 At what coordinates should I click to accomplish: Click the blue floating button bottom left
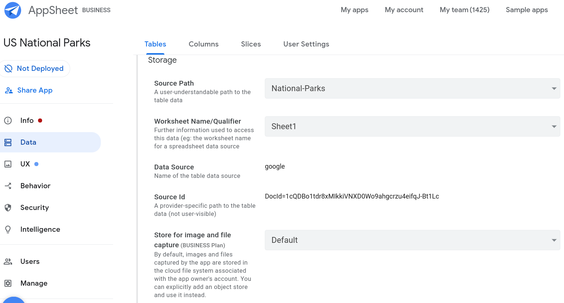(x=14, y=301)
